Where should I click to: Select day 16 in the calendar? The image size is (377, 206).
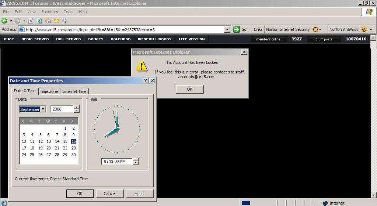click(x=74, y=141)
